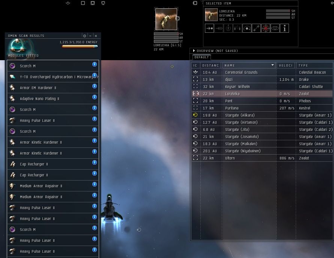Click the shield-shaped icon at top
The image size is (334, 258).
pyautogui.click(x=103, y=3)
